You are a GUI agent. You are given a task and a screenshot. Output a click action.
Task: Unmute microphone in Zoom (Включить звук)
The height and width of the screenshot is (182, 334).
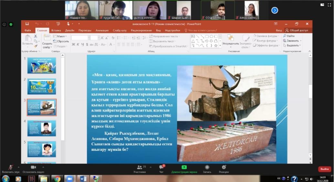click(10, 169)
